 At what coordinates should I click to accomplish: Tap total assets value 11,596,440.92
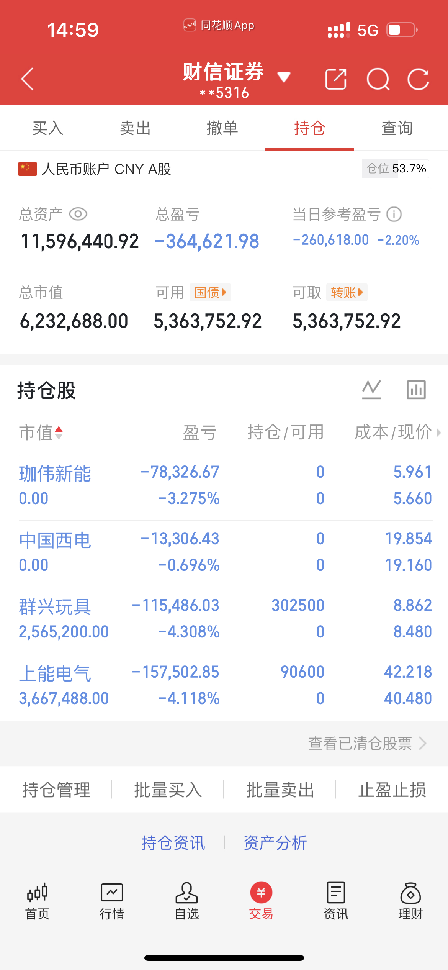(x=80, y=241)
